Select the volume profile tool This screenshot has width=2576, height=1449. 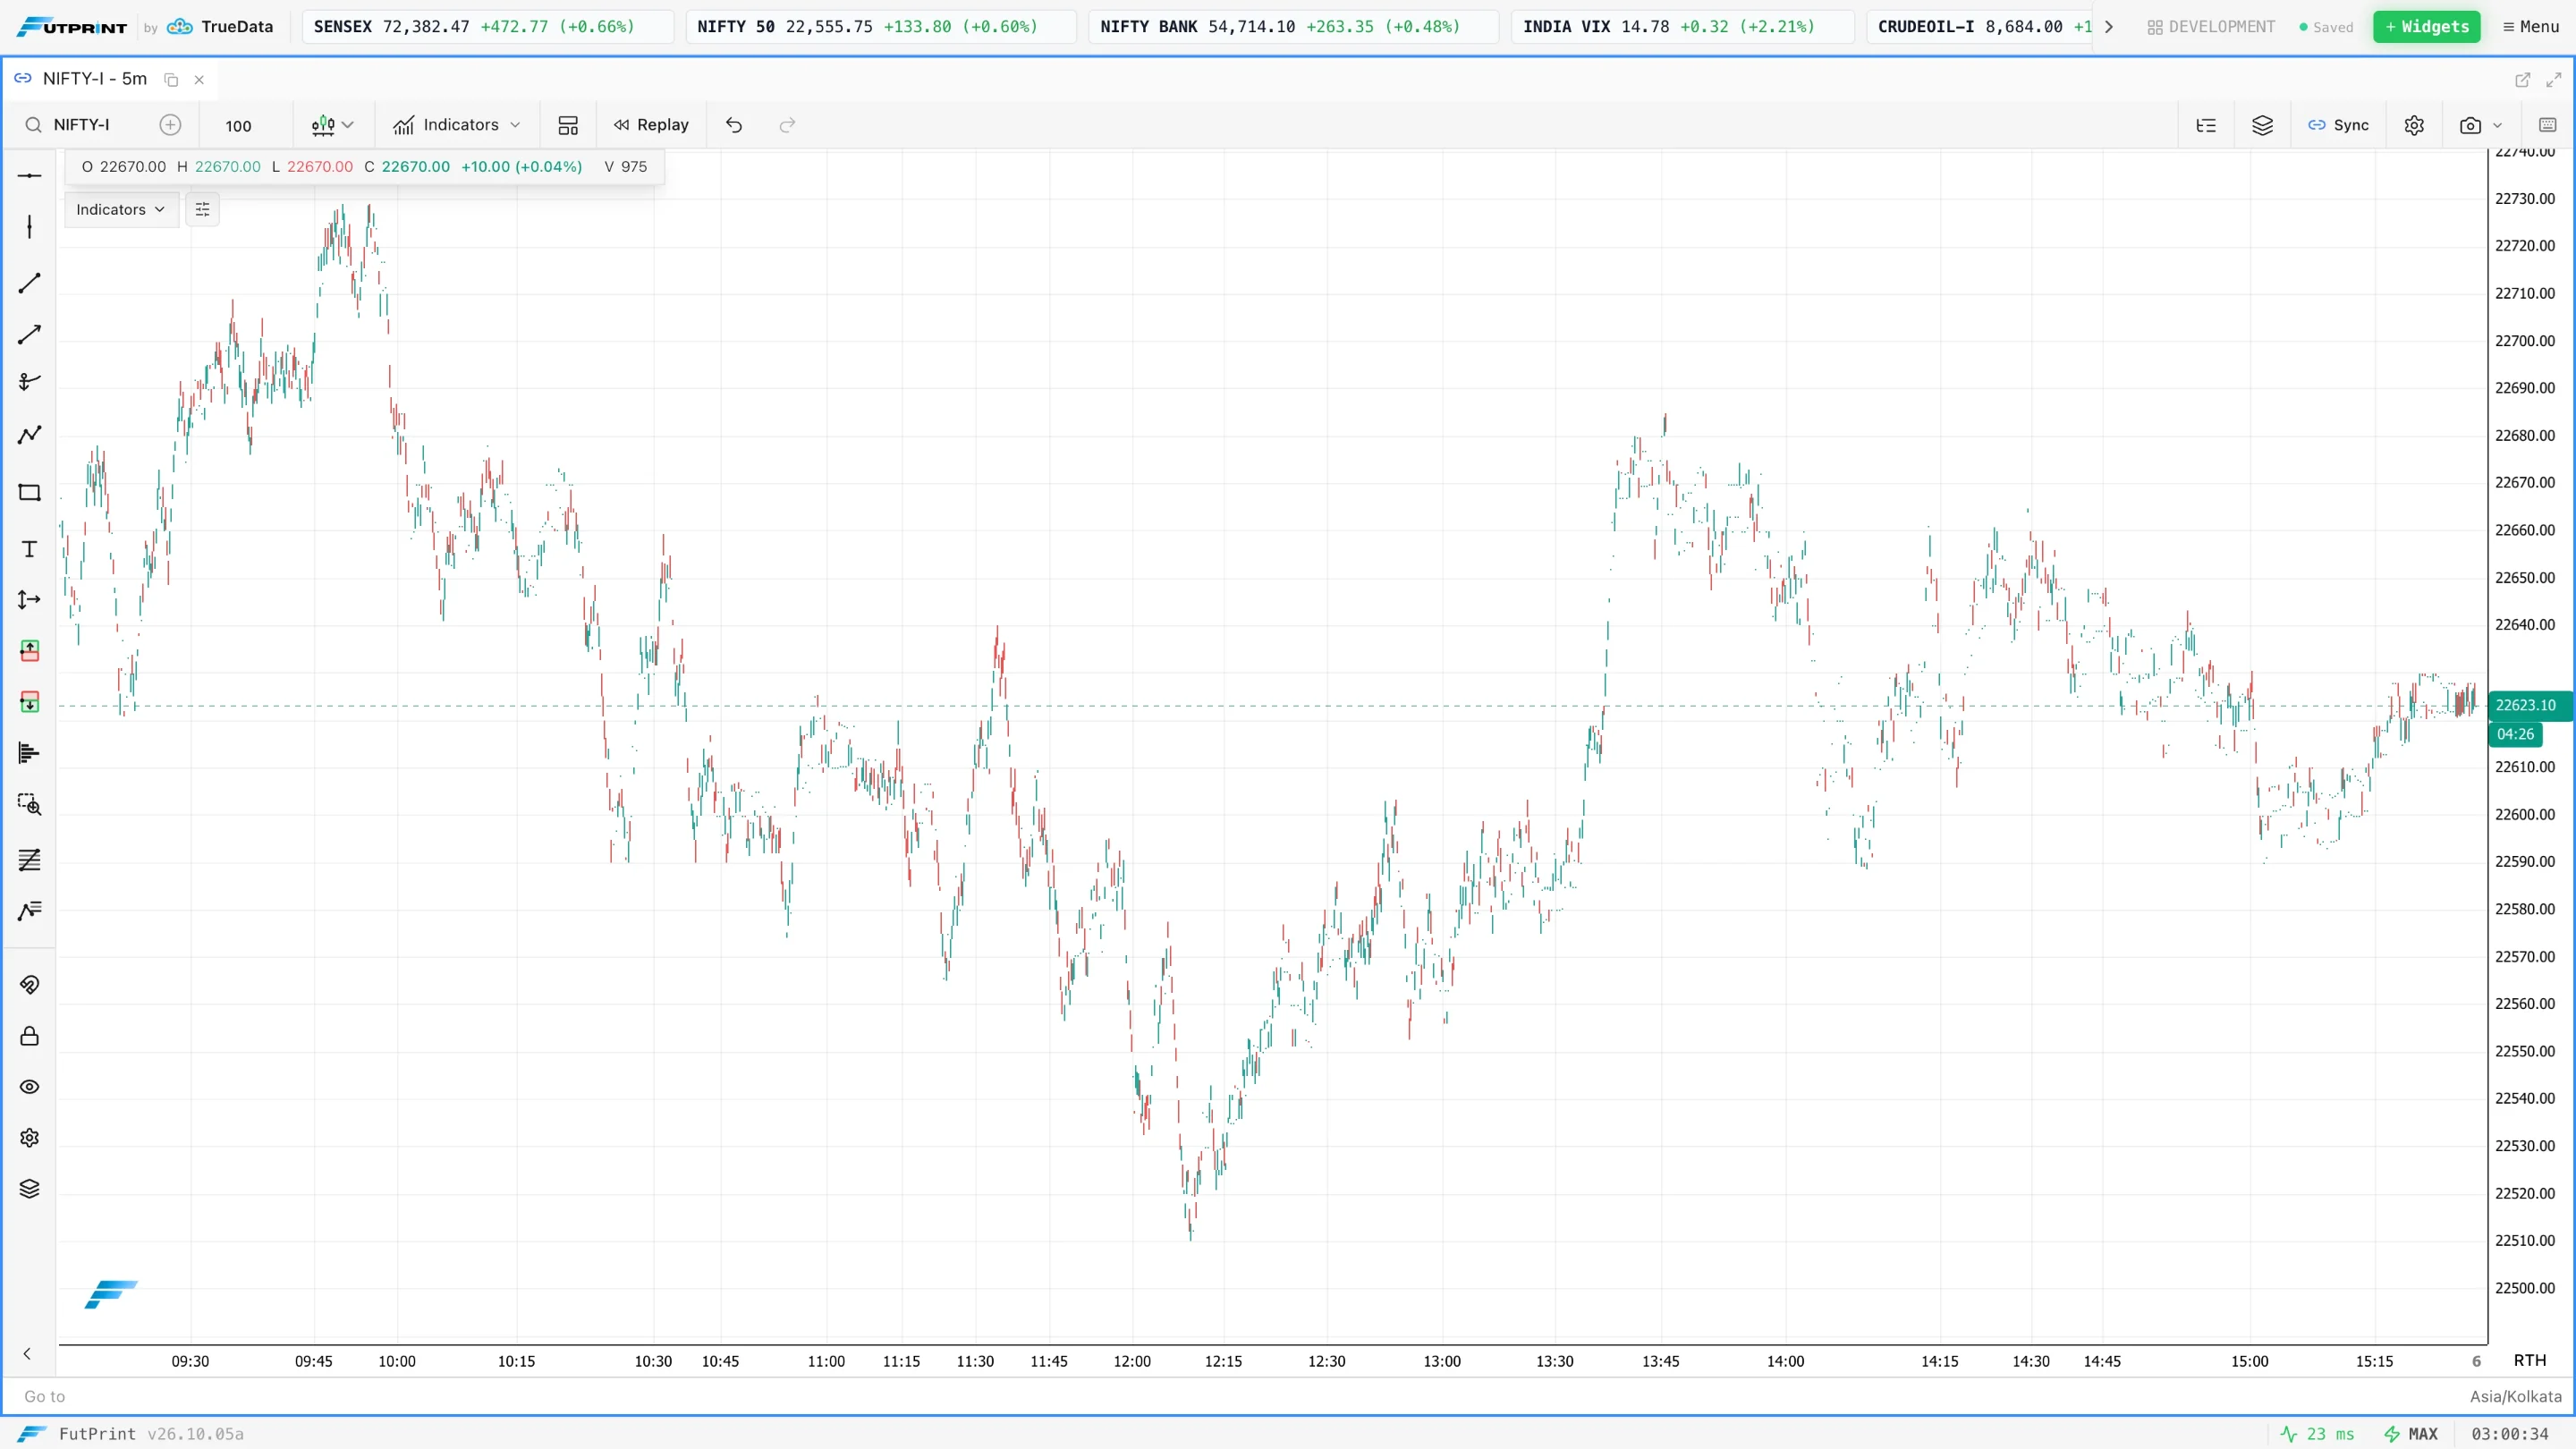click(29, 753)
